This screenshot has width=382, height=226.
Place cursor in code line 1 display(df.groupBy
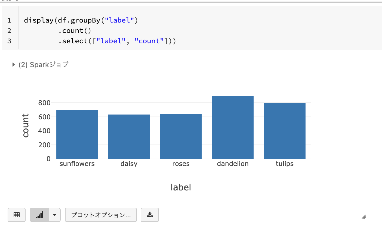tap(81, 20)
